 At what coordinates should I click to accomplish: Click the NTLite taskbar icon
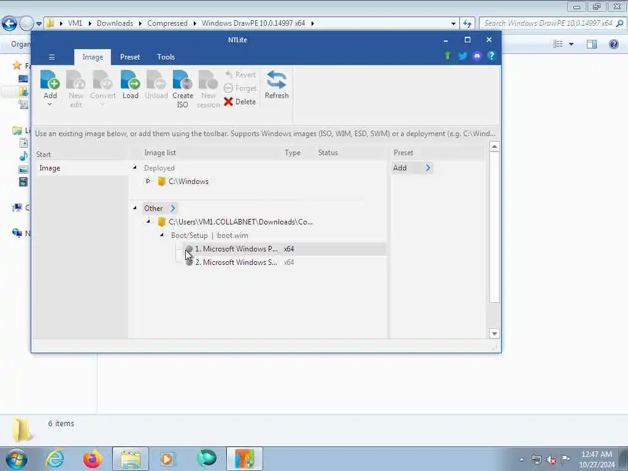point(244,459)
